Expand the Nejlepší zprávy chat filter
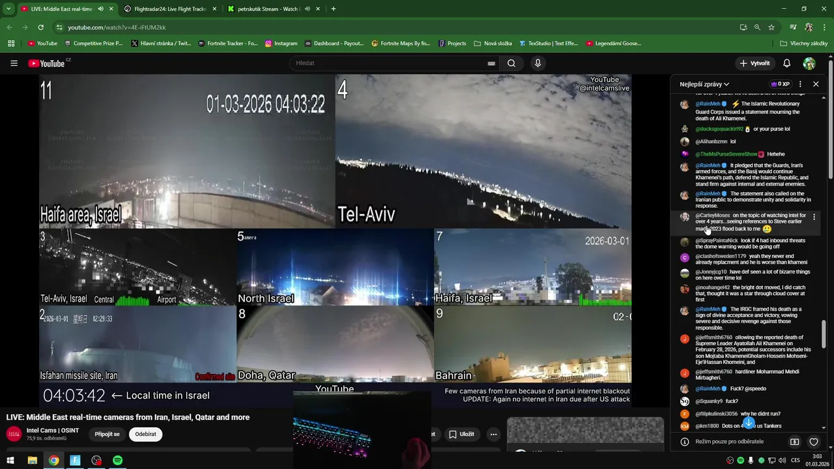Image resolution: width=834 pixels, height=469 pixels. point(704,84)
